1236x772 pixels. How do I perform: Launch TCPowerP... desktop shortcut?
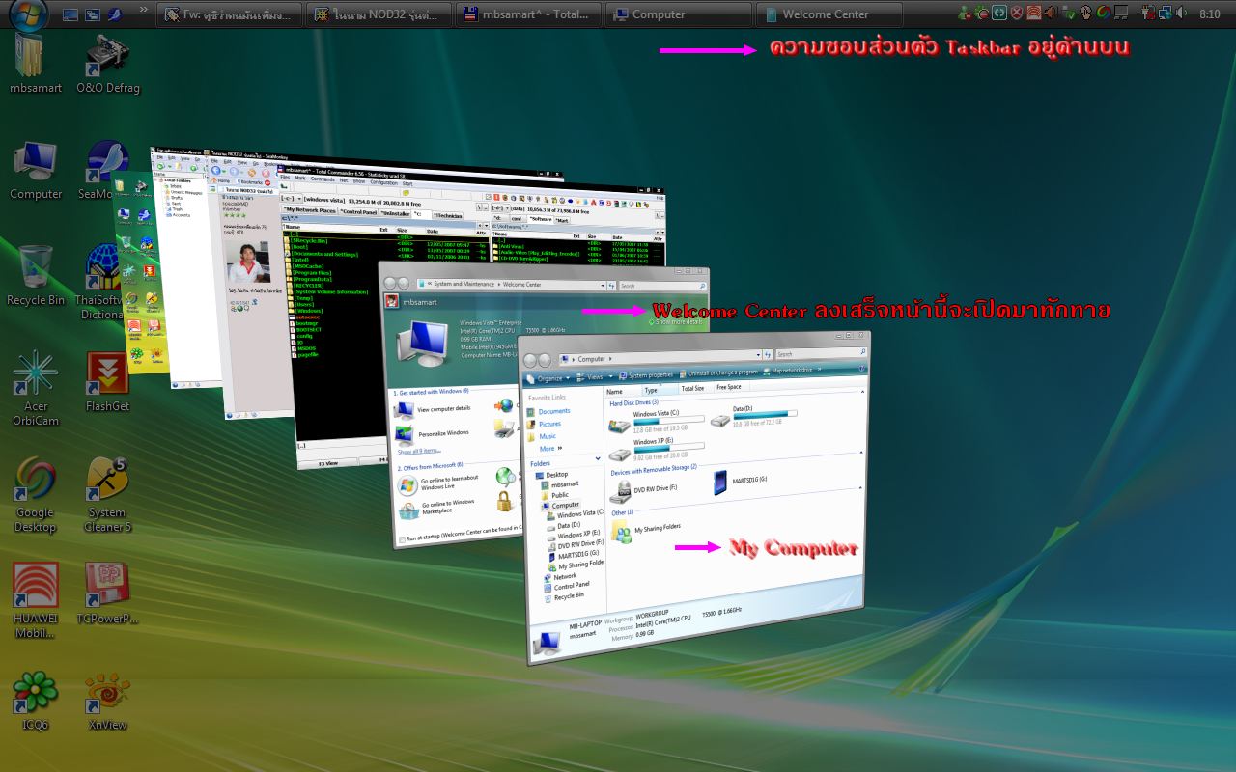point(108,594)
